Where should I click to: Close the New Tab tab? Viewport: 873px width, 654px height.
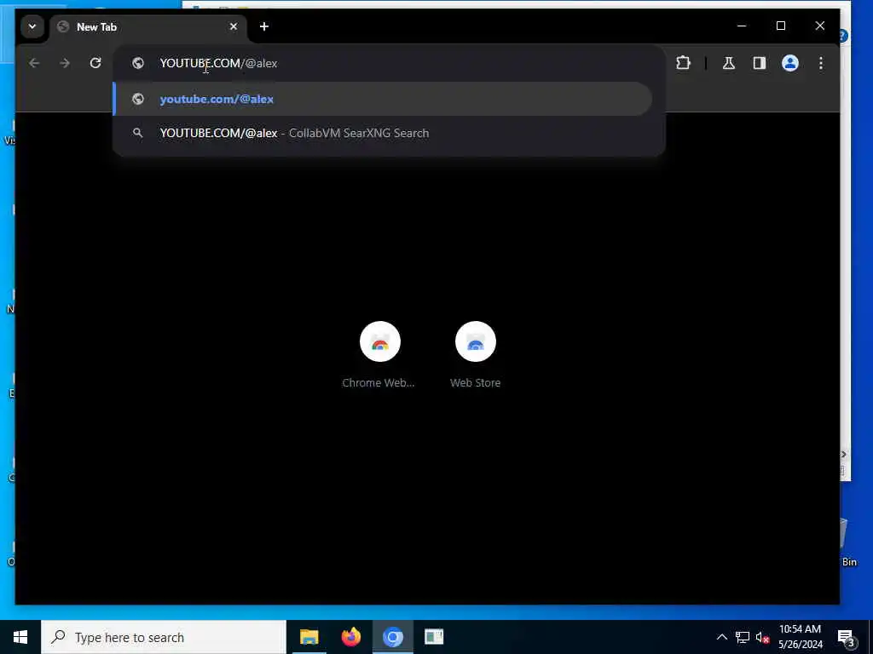(x=234, y=26)
